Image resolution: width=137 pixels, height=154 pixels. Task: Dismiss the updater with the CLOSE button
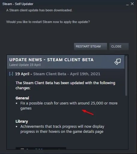click(x=119, y=47)
